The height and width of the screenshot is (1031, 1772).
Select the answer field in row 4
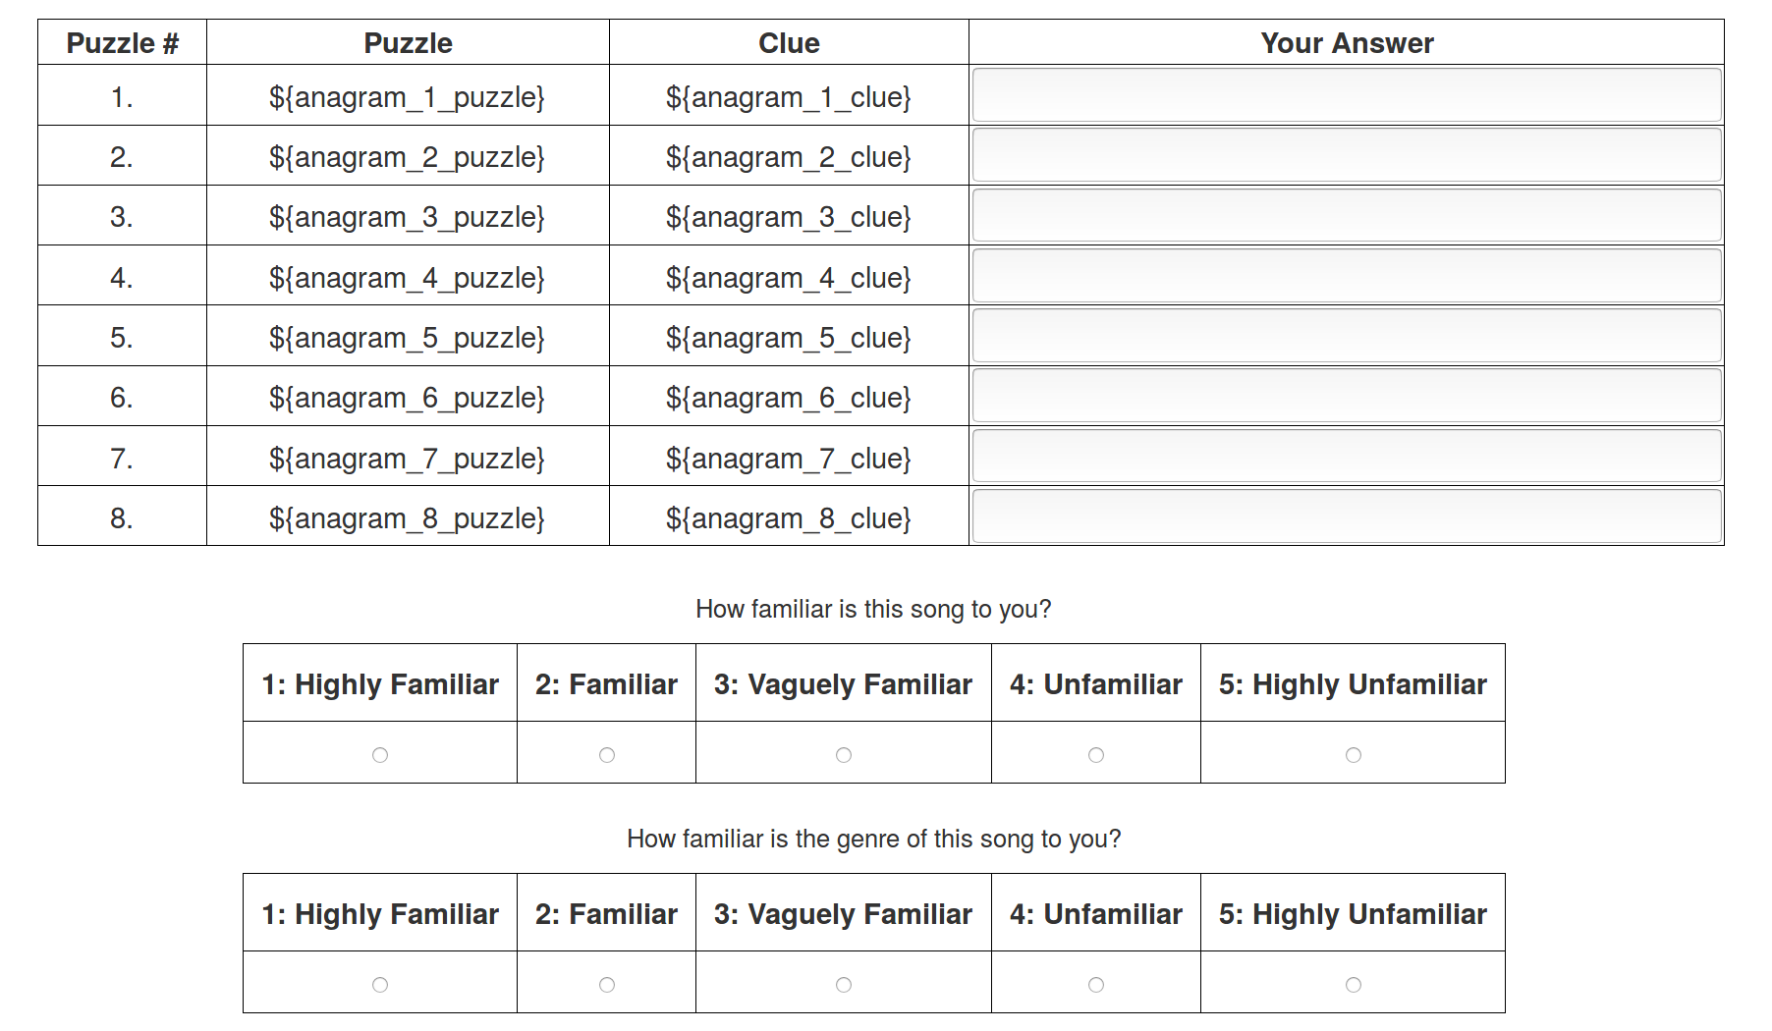[x=1347, y=276]
